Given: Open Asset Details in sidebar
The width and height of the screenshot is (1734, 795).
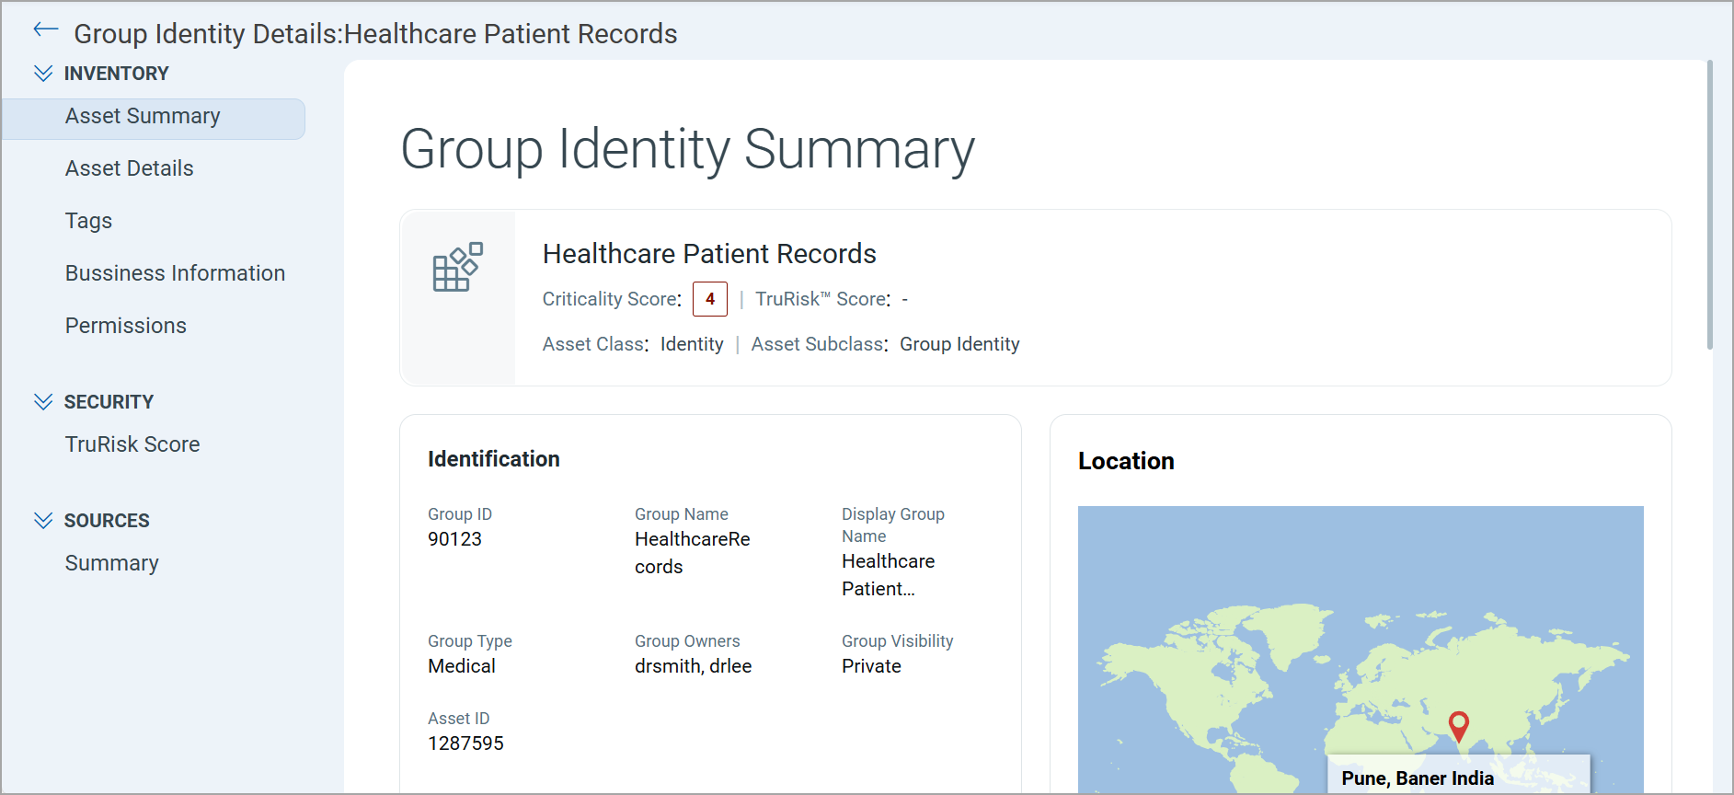Looking at the screenshot, I should [x=130, y=169].
